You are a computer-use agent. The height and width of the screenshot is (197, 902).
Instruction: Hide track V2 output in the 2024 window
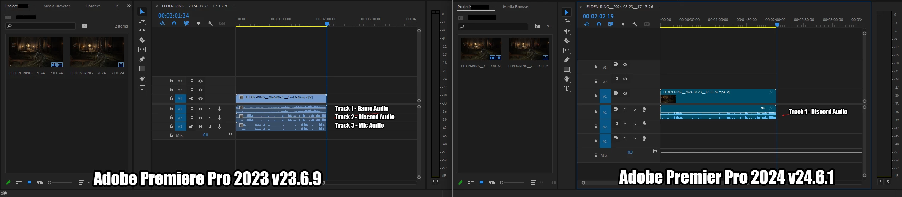[625, 79]
